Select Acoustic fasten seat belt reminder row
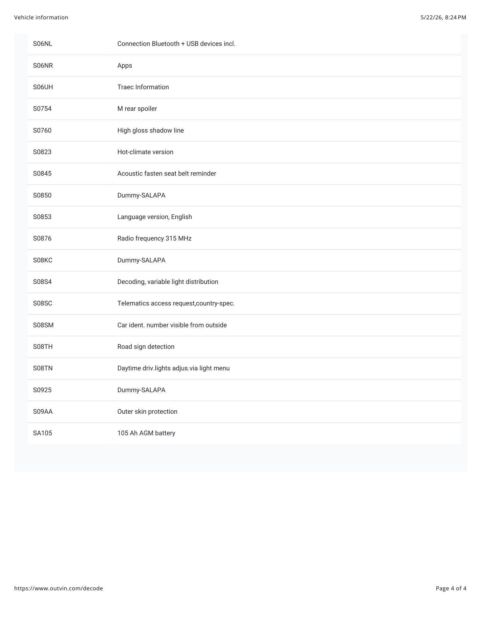The width and height of the screenshot is (482, 624). (244, 174)
